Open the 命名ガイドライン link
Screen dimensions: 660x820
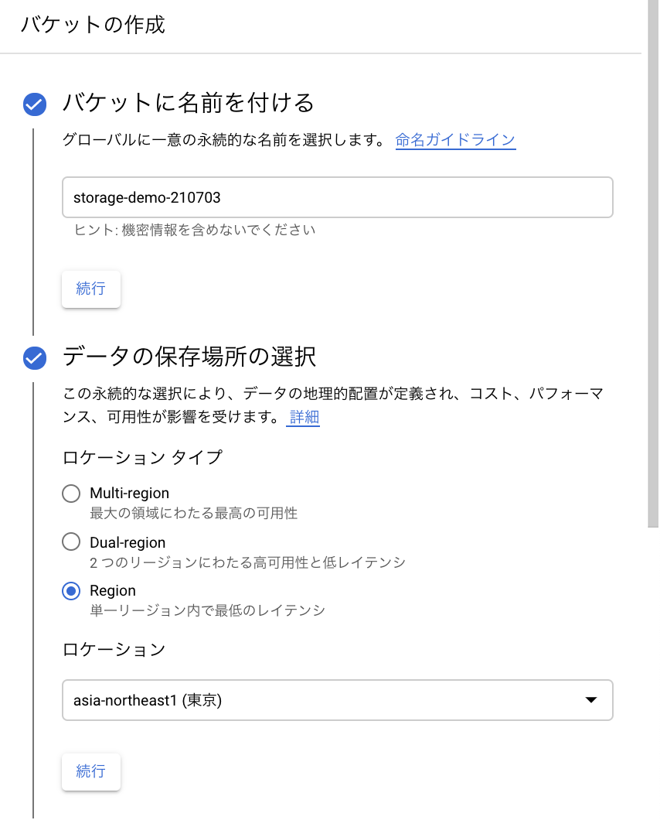tap(455, 140)
